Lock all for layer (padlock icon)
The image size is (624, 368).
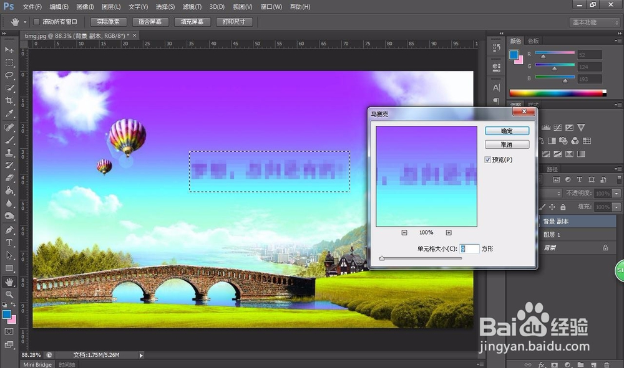563,207
